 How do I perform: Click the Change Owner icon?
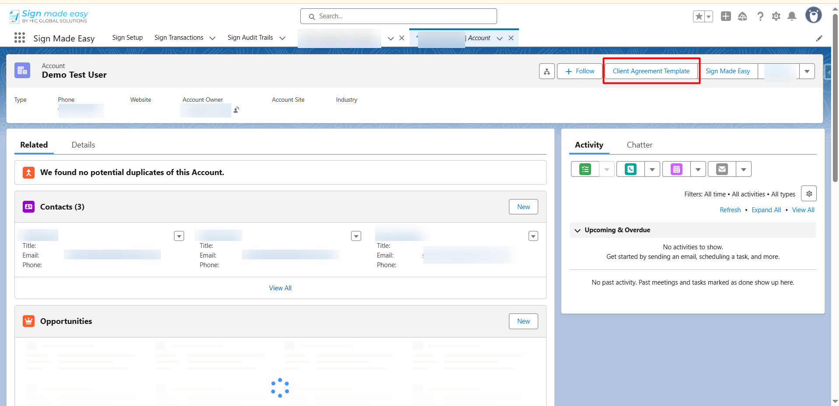coord(236,110)
